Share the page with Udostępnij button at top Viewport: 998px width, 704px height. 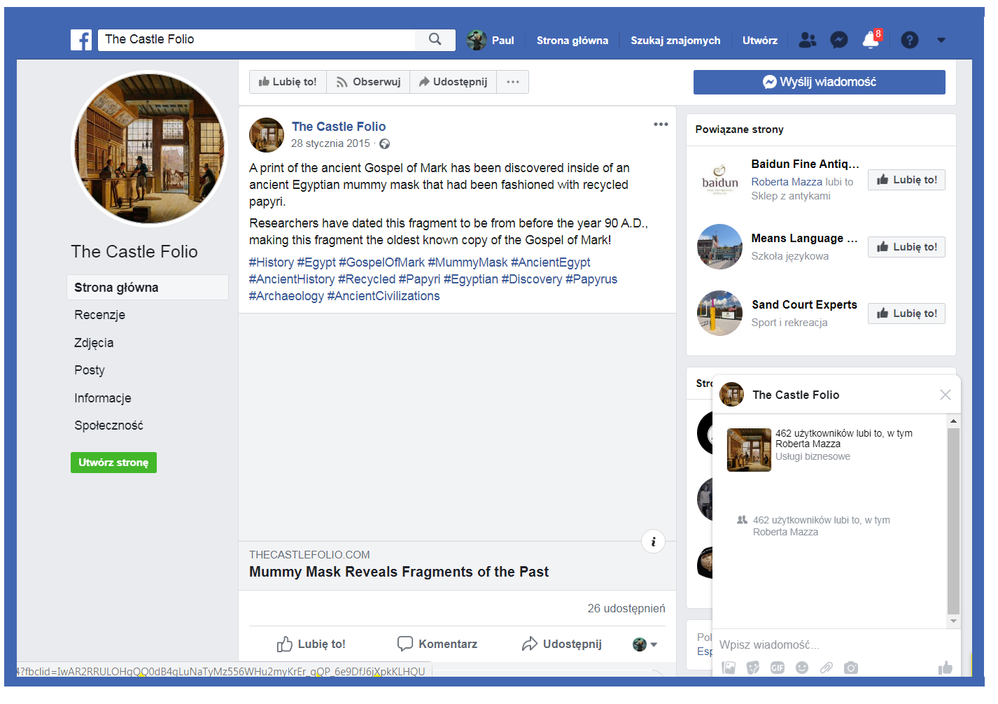coord(453,82)
